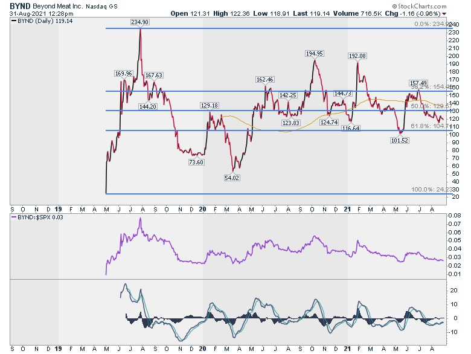Screen dimensions: 471x354
Task: Click the High 122.36 value
Action: pyautogui.click(x=231, y=13)
